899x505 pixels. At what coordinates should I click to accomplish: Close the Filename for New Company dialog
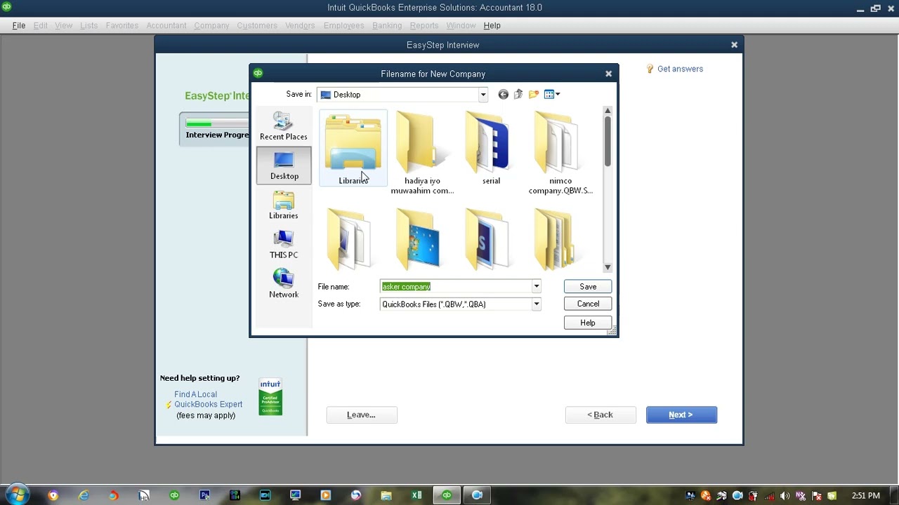click(x=609, y=74)
